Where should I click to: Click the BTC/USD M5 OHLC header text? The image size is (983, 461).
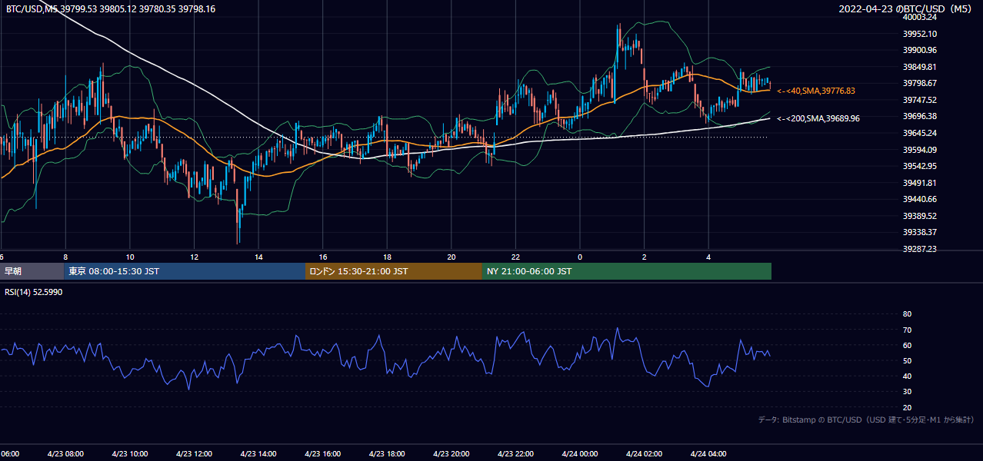tap(111, 9)
